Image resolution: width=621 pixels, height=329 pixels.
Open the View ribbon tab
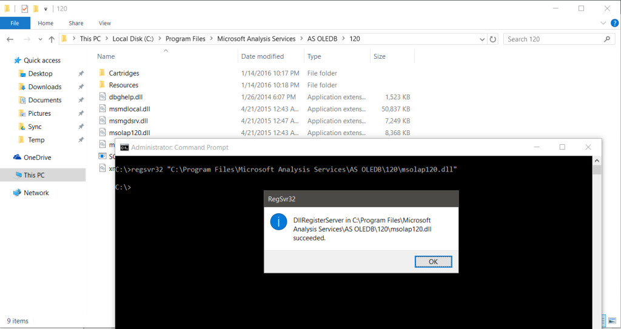(x=105, y=23)
